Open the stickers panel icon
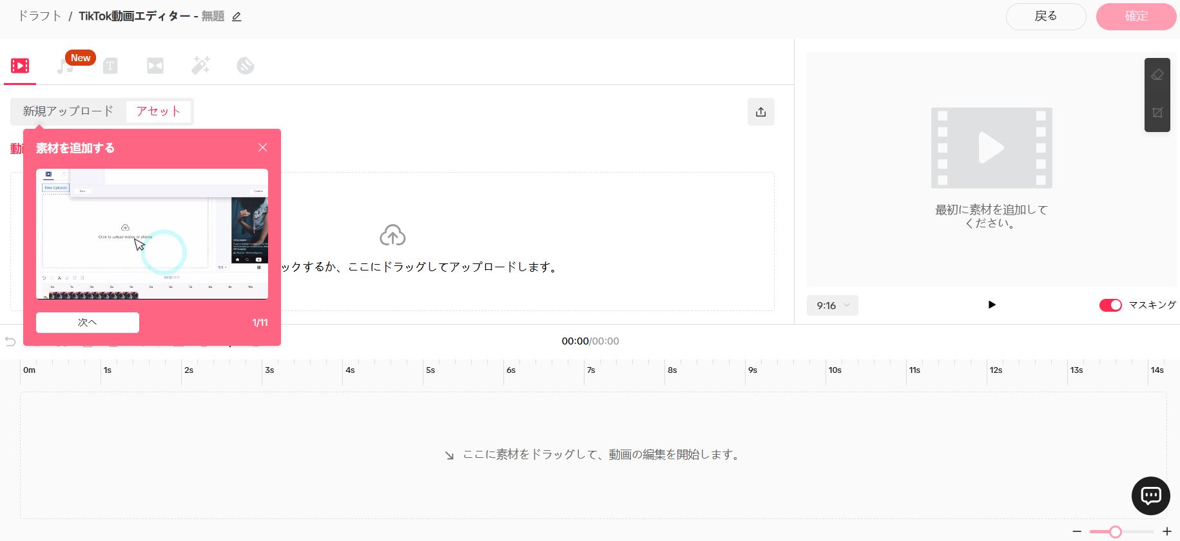The height and width of the screenshot is (541, 1180). [246, 66]
